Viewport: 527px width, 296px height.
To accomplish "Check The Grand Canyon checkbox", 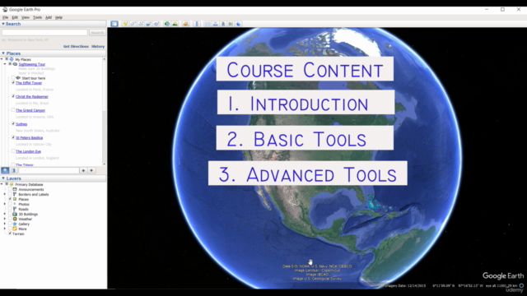I will (13, 110).
